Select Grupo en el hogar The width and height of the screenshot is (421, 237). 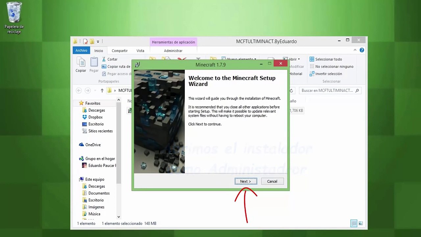100,159
